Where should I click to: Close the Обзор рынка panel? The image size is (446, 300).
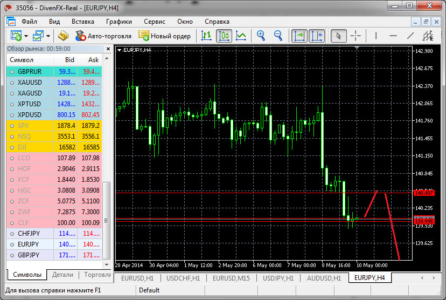[108, 49]
